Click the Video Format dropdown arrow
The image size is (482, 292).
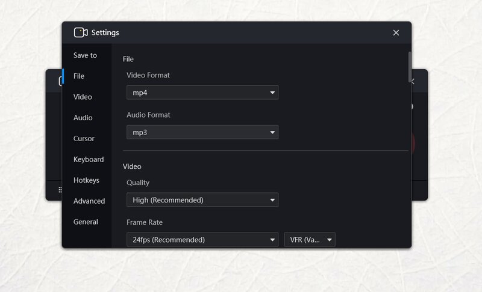(x=272, y=93)
